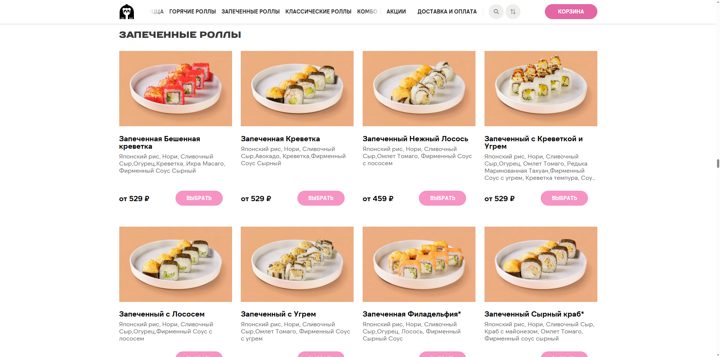This screenshot has height=357, width=720.
Task: Go to Классические роллы menu section
Action: tap(318, 12)
